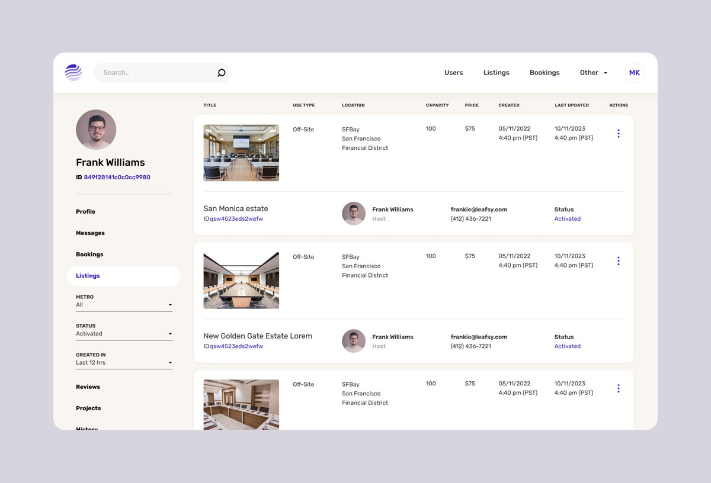Click the search magnifier icon
This screenshot has width=711, height=483.
pos(222,73)
